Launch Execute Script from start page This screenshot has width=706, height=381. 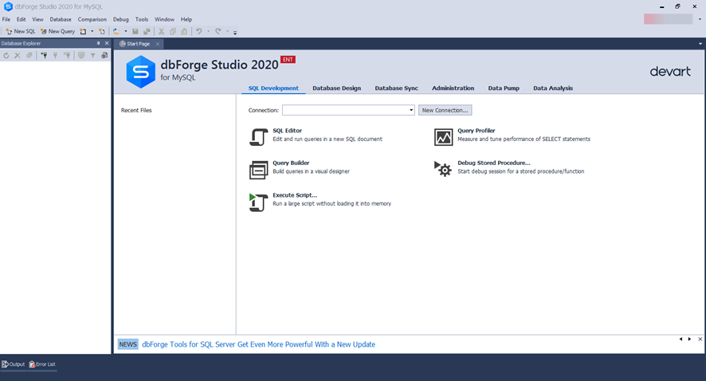[258, 202]
